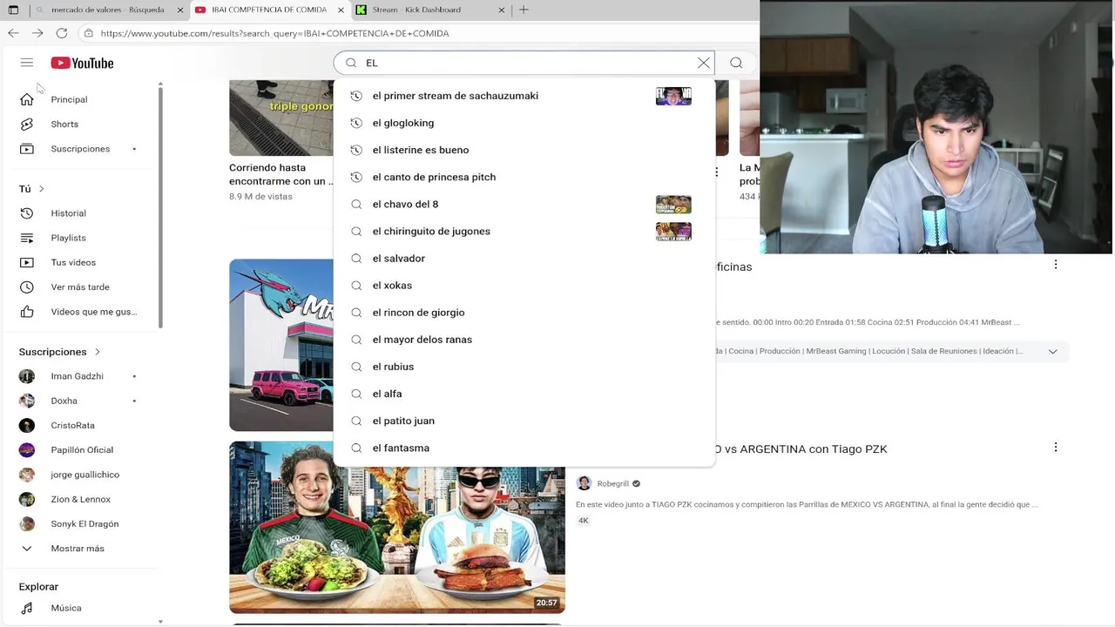Viewport: 1115px width, 627px height.
Task: Click thumbnail beside el primer stream suggestion
Action: (x=673, y=96)
